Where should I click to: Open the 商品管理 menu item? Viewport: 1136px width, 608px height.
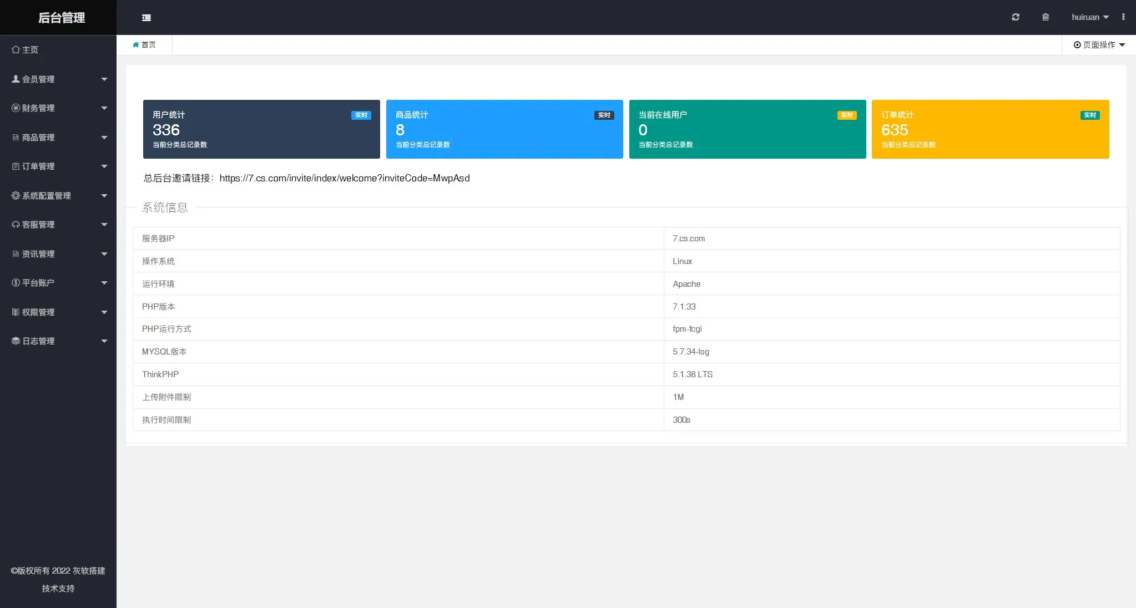(x=38, y=138)
